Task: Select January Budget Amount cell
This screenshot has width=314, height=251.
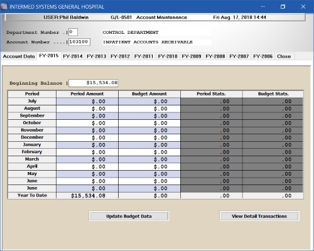Action: coord(149,145)
